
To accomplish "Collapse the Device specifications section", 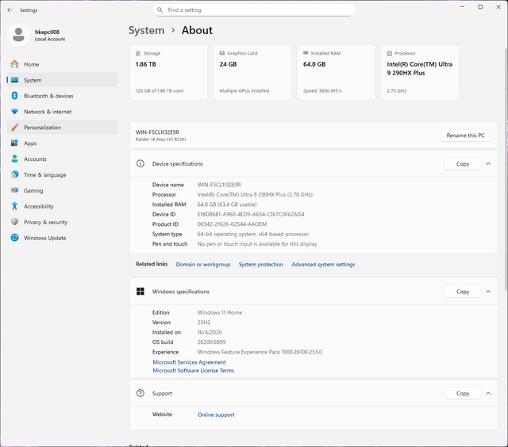I will point(488,164).
